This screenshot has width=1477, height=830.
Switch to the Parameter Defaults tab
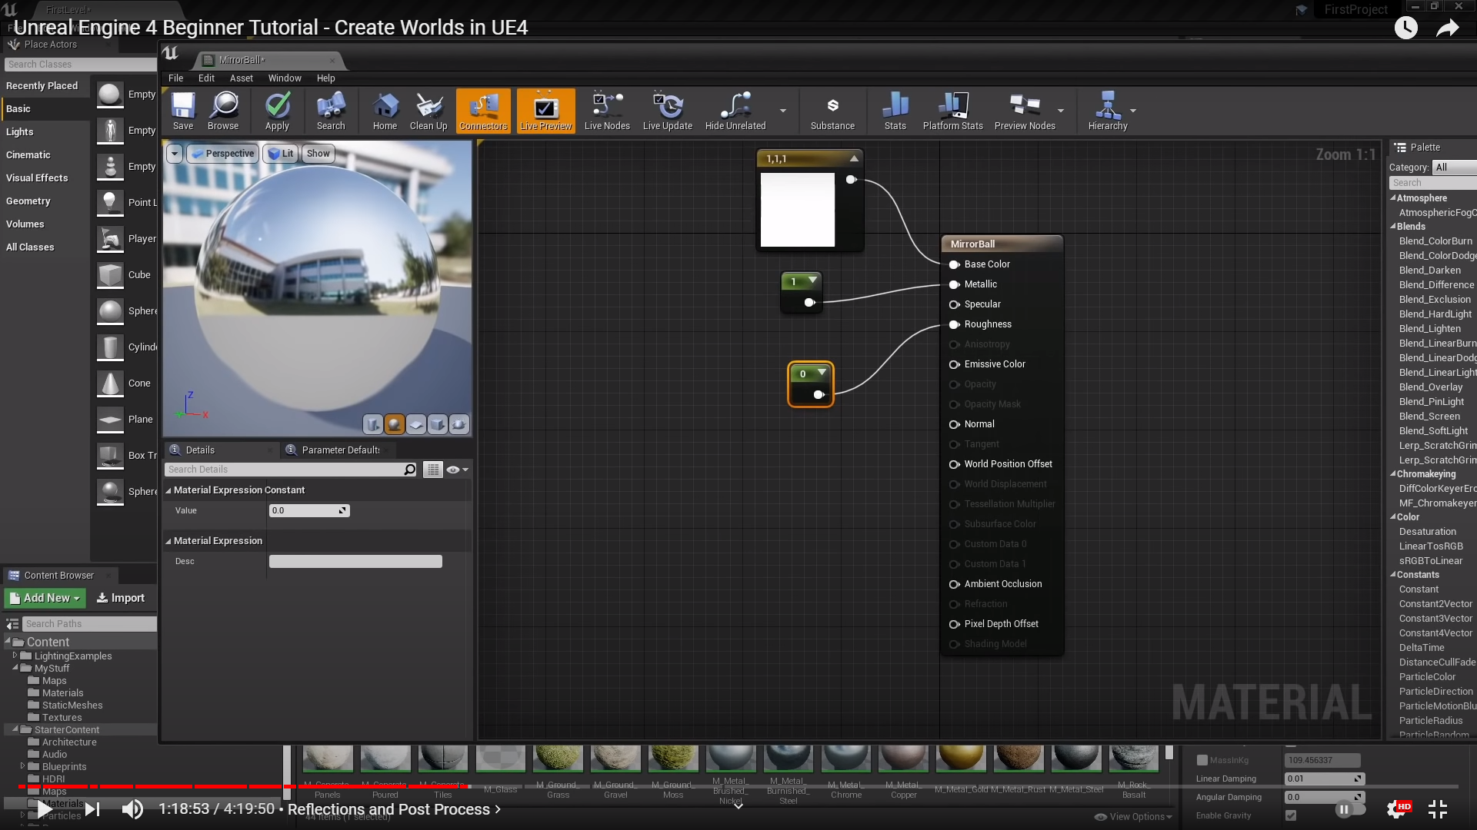click(x=340, y=450)
